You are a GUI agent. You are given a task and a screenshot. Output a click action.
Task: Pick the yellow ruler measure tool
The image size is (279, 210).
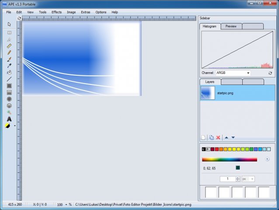tap(9, 46)
